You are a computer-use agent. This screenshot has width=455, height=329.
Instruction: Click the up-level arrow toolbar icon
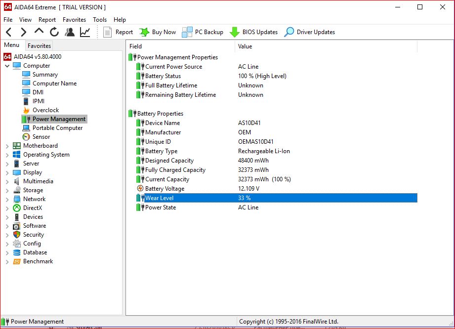coord(39,31)
